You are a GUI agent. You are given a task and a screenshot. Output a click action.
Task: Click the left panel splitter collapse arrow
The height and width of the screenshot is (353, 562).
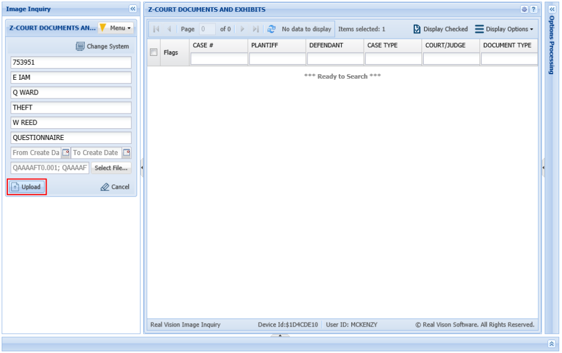pos(142,168)
